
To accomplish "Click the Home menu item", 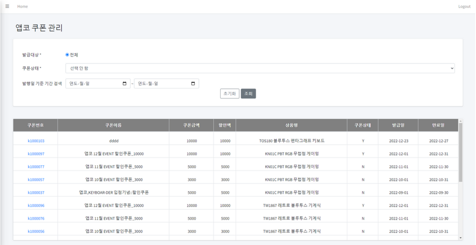I will pos(22,6).
